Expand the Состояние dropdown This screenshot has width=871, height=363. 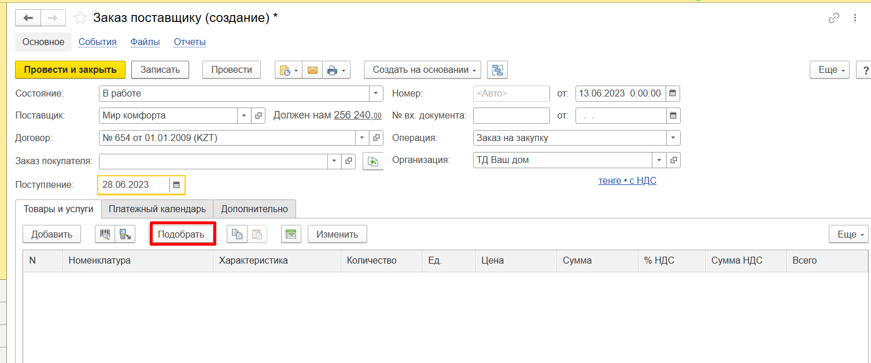pyautogui.click(x=376, y=93)
